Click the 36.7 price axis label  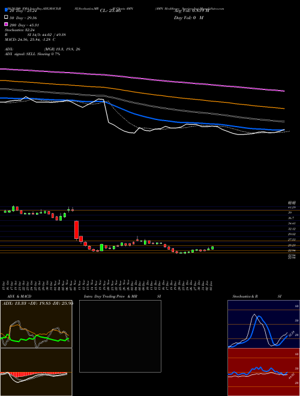[291, 218]
